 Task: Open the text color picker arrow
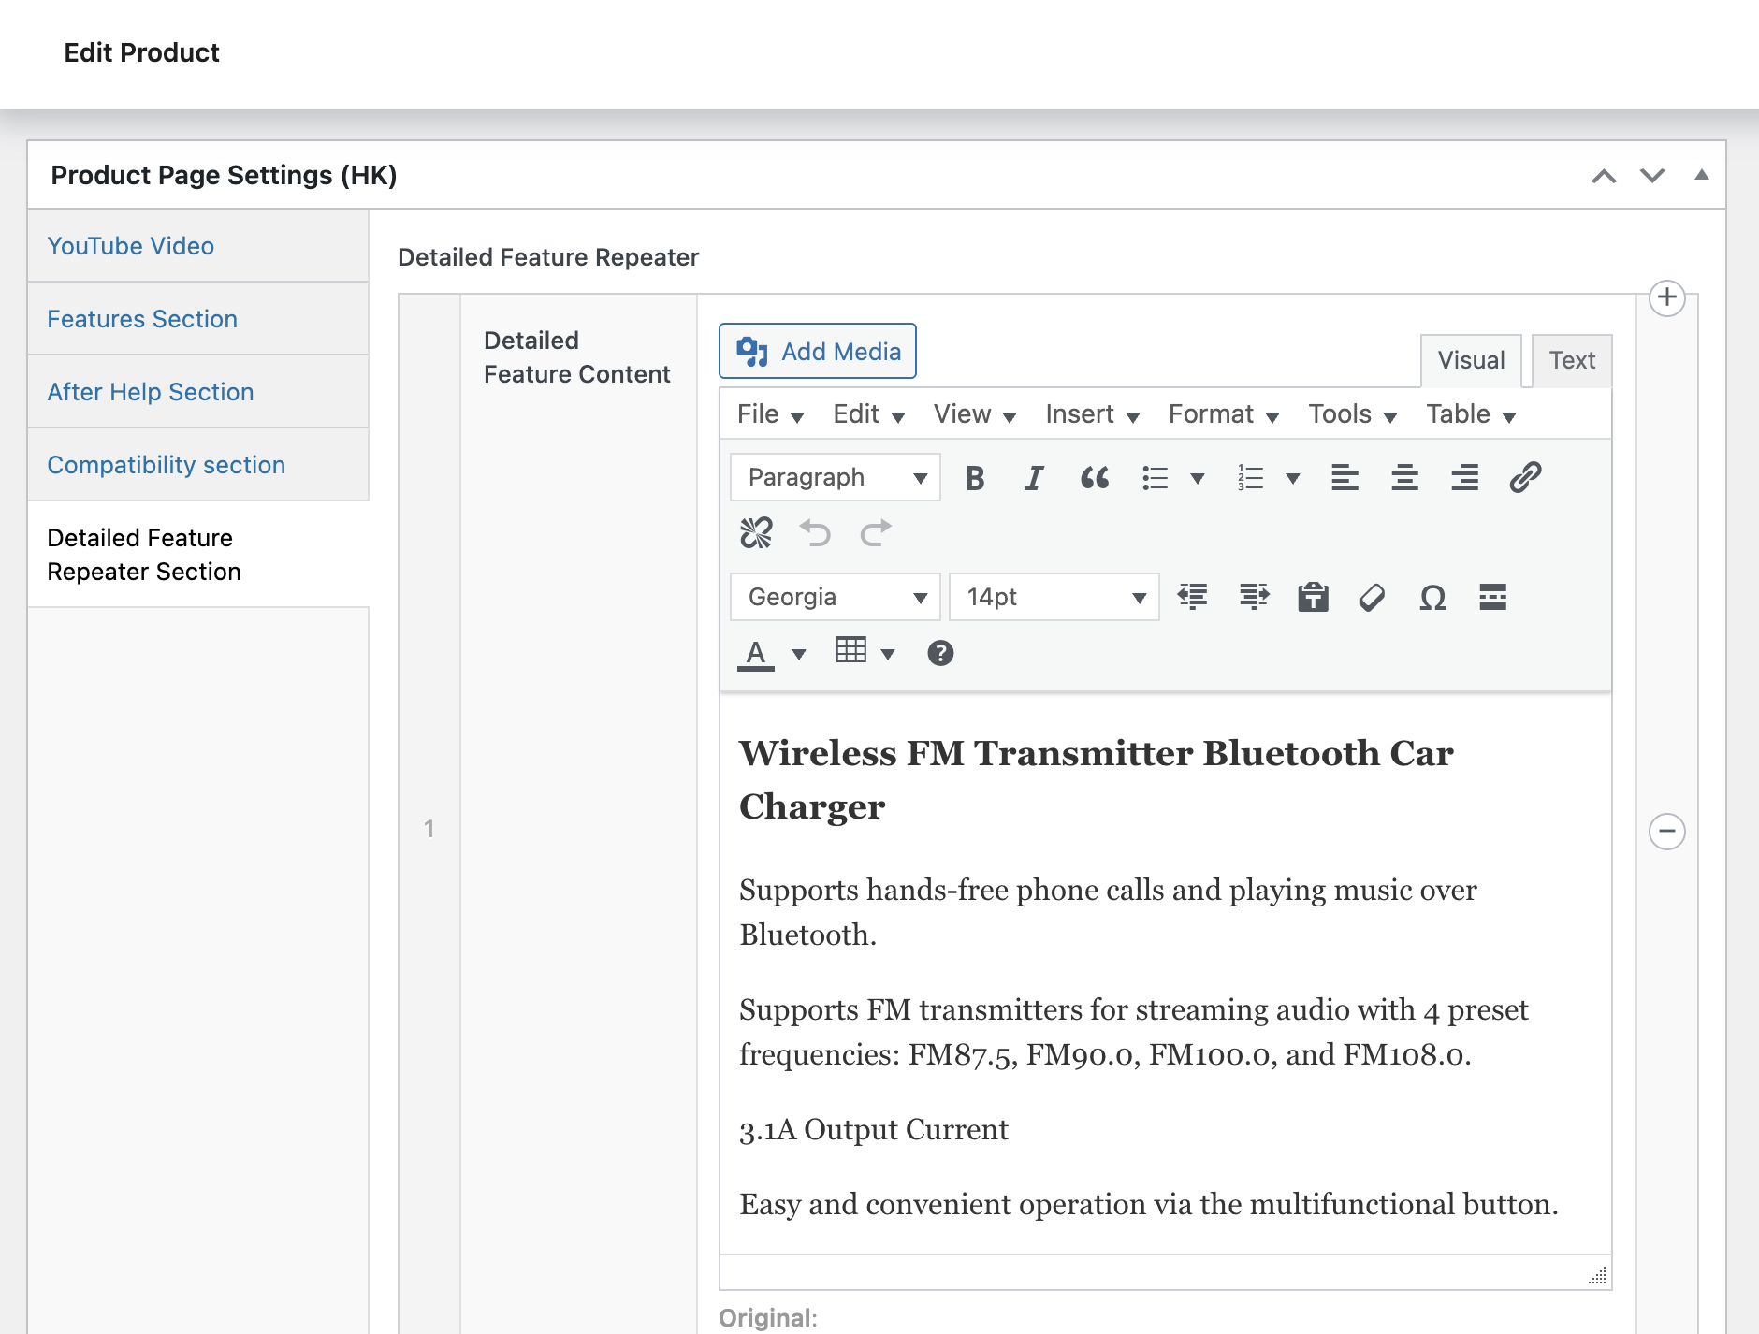pos(799,654)
